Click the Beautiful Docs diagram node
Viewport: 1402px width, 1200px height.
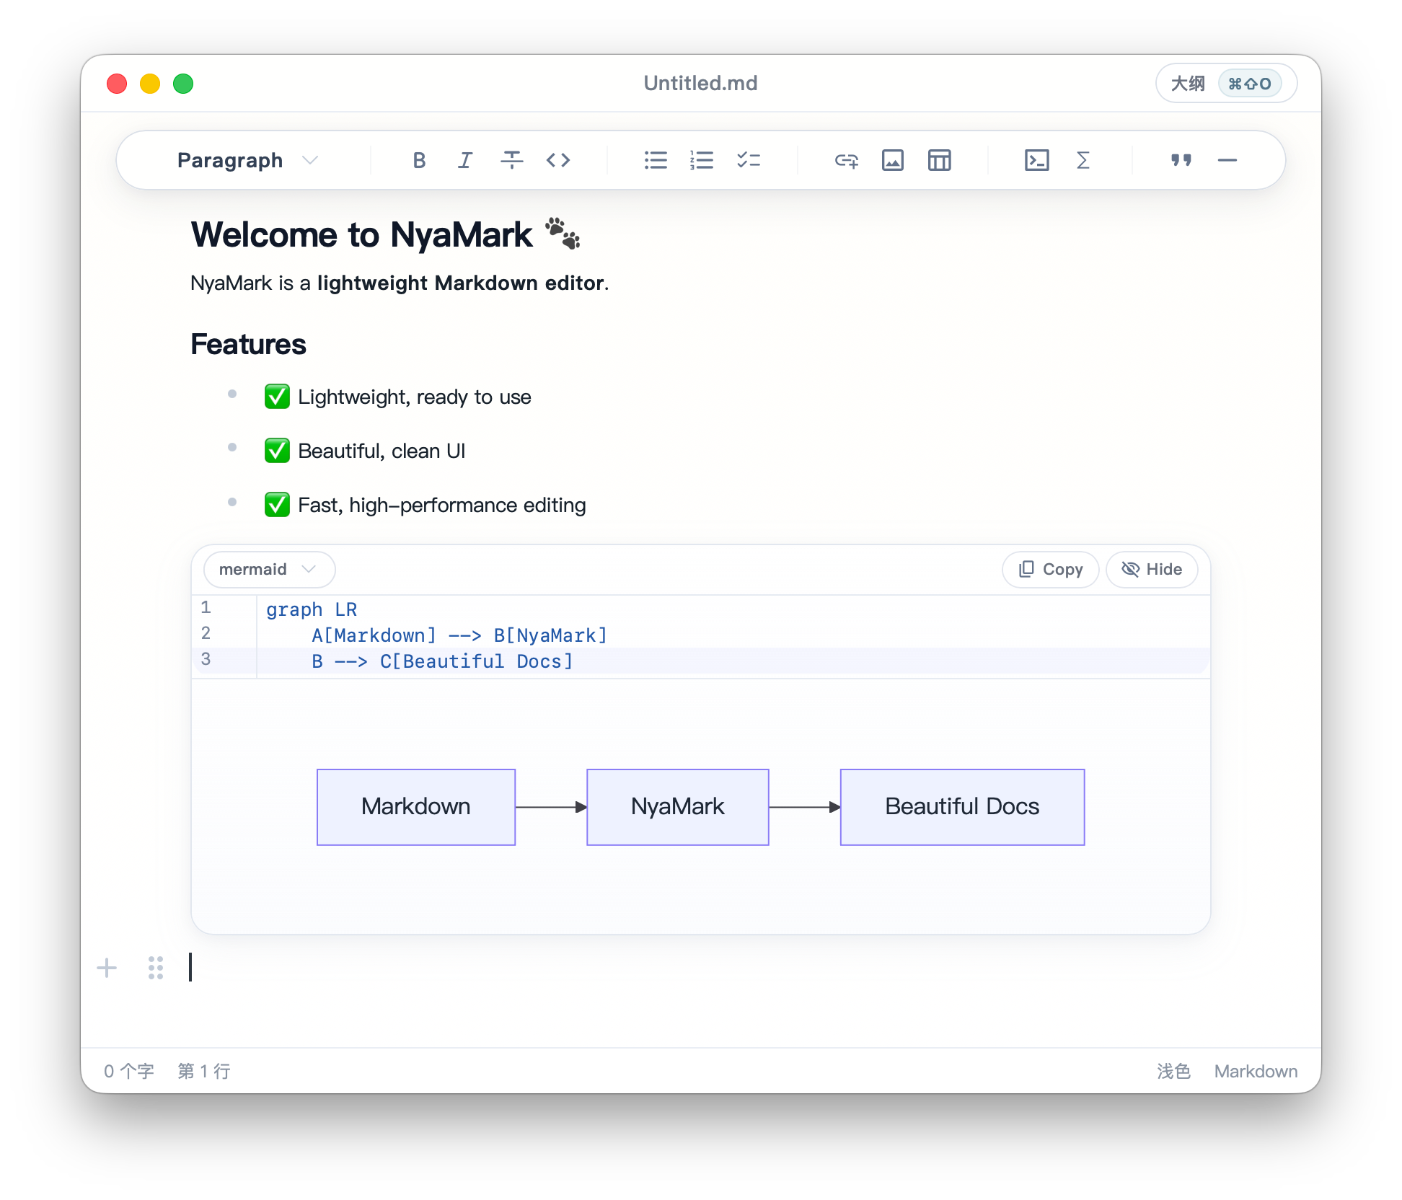(x=962, y=807)
